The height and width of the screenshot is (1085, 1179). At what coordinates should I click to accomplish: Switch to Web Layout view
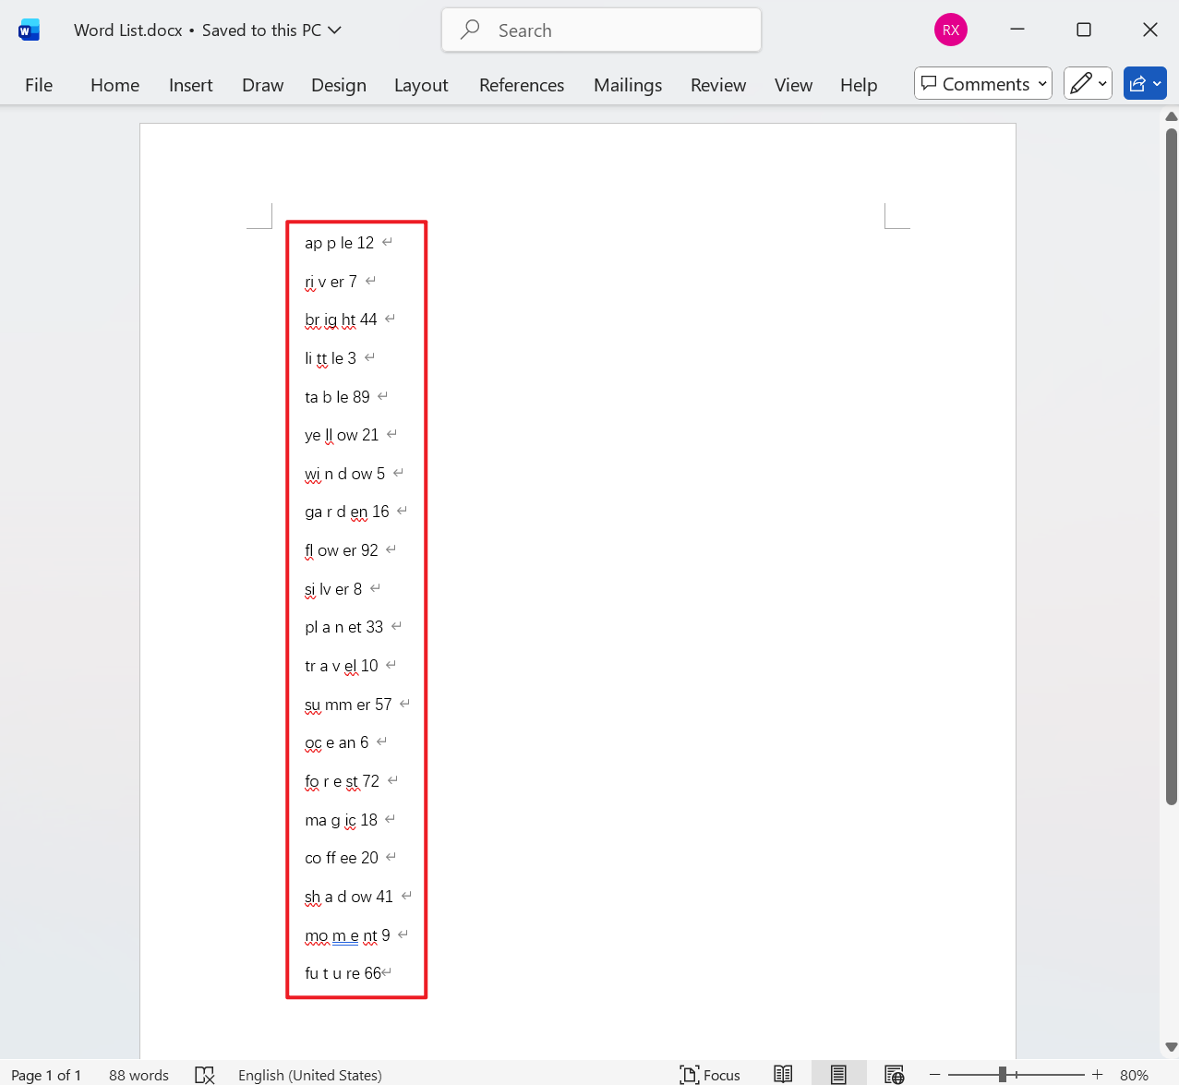coord(894,1074)
